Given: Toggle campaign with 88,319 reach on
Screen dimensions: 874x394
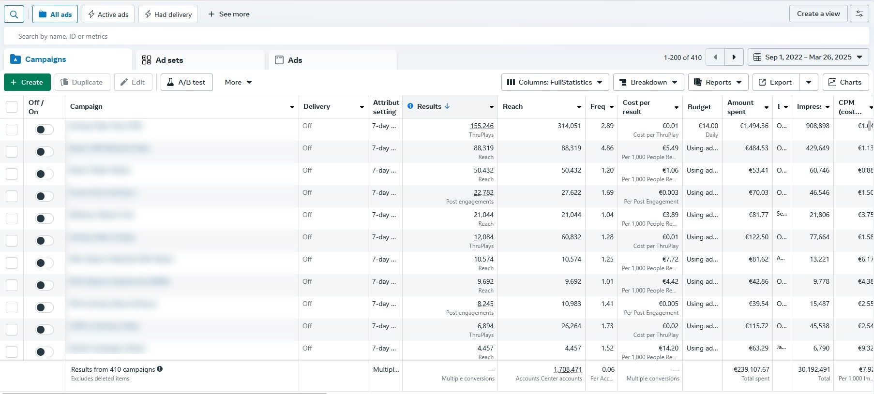Looking at the screenshot, I should 45,152.
